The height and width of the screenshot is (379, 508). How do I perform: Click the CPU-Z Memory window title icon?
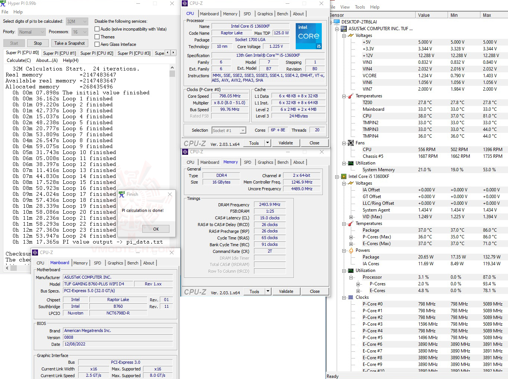tap(185, 152)
